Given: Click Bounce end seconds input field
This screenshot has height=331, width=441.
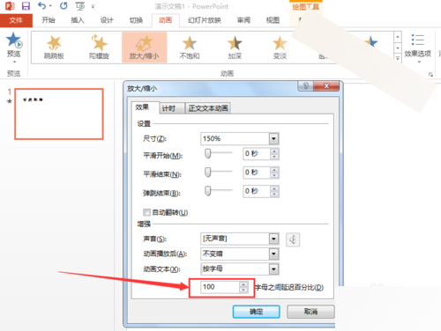Looking at the screenshot, I should point(257,191).
